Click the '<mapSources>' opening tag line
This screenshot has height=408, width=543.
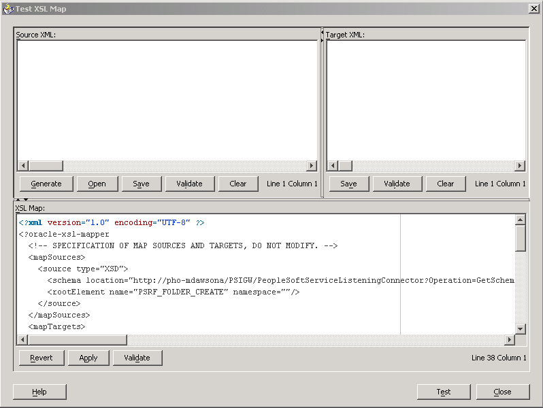click(x=56, y=258)
